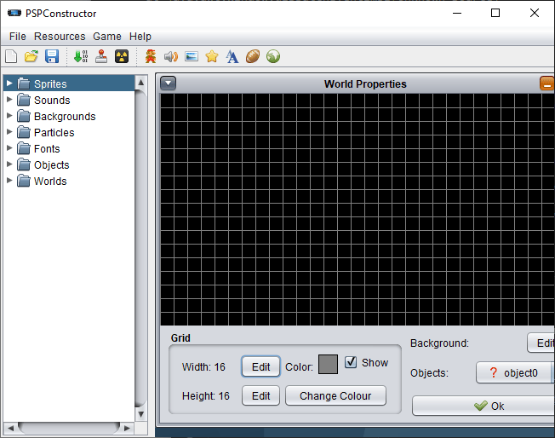Uncheck the grid Show checkbox

tap(351, 363)
